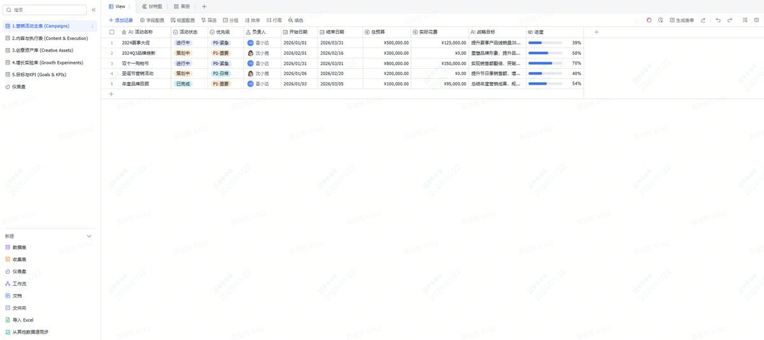764x340 pixels.
Task: Open the options menu of 营销活动主表
Action: 93,26
